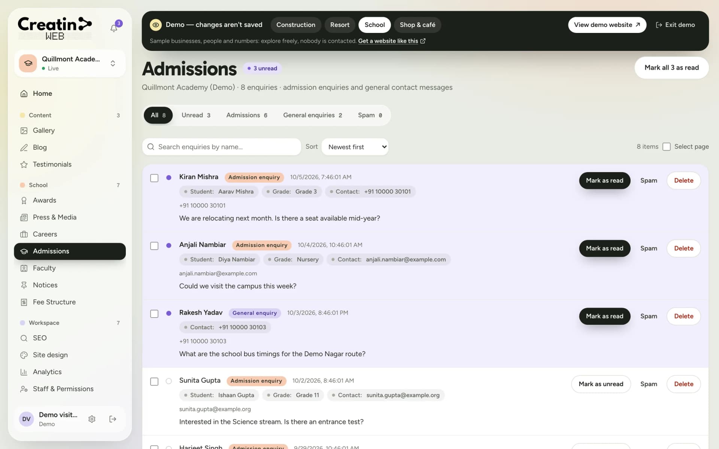Image resolution: width=719 pixels, height=449 pixels.
Task: Click Exit demo
Action: [x=676, y=25]
